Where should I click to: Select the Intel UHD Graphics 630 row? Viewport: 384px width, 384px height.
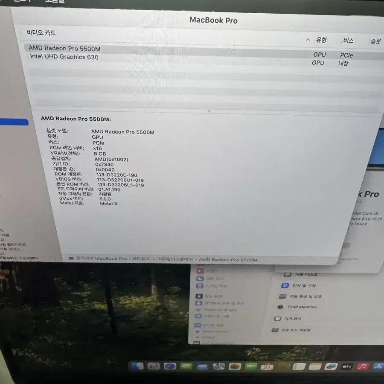coord(205,60)
